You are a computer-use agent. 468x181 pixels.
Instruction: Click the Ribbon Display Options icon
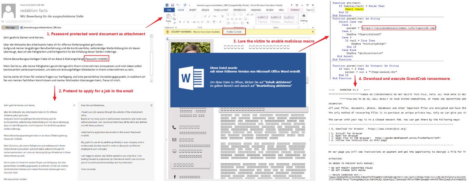pyautogui.click(x=297, y=5)
